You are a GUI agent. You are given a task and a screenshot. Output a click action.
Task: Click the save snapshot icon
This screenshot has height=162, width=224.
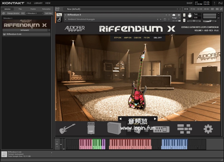point(165,19)
